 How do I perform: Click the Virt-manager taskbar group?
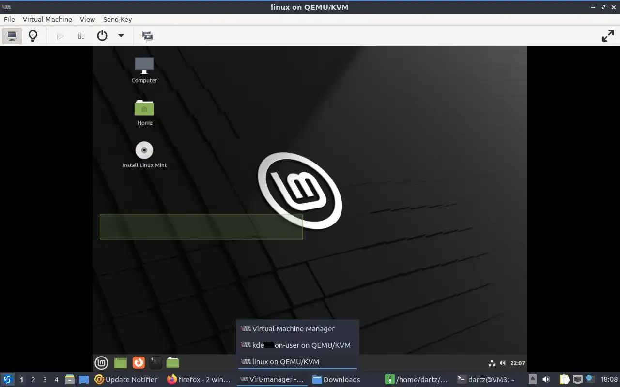pos(272,380)
